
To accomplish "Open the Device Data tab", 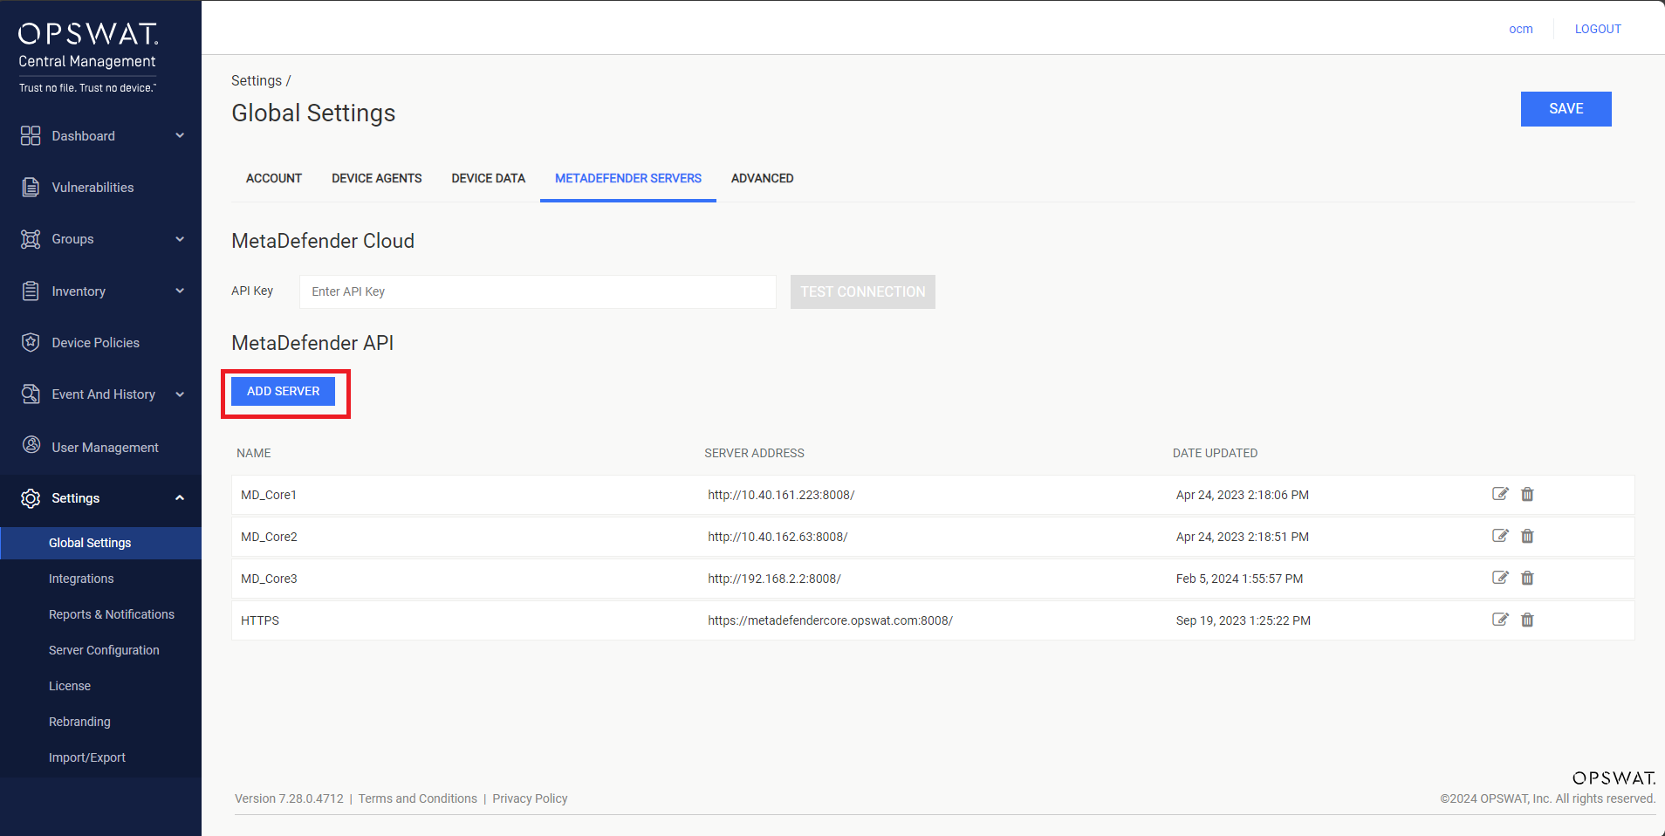I will coord(489,178).
